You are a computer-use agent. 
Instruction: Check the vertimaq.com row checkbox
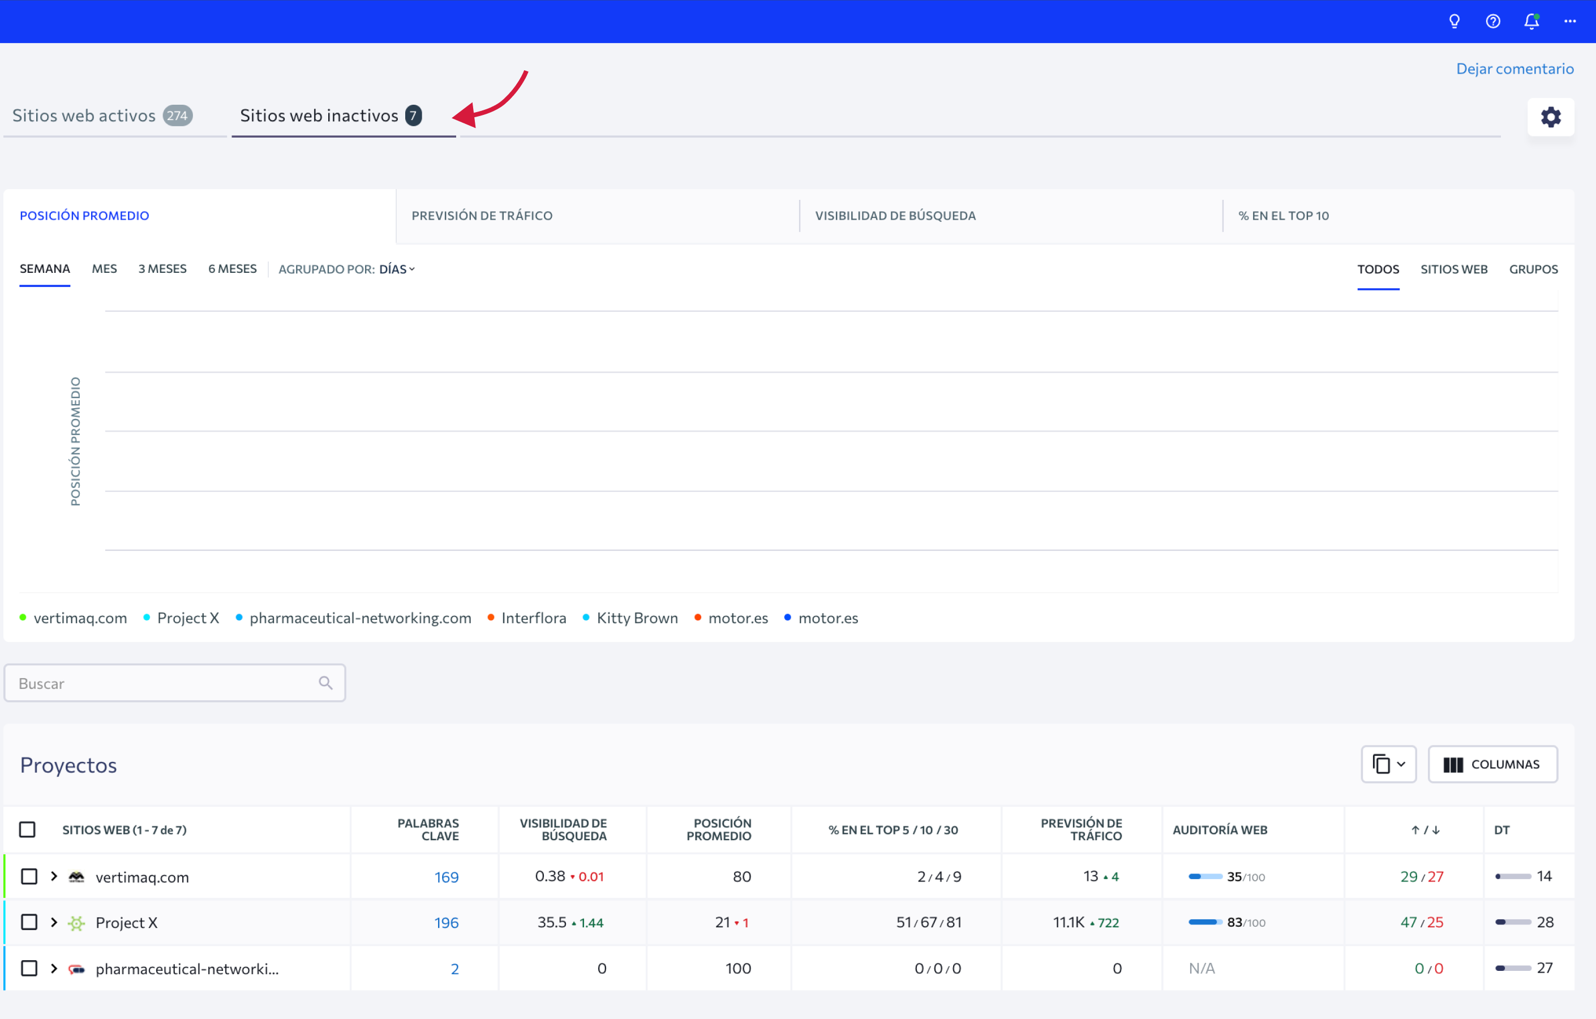29,876
